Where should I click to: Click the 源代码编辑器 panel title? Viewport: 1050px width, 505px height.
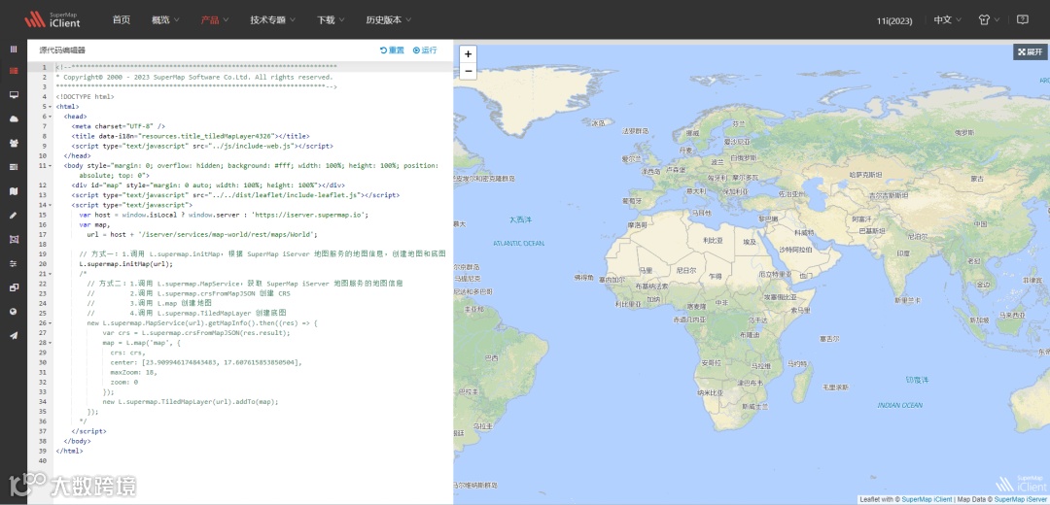tap(62, 50)
